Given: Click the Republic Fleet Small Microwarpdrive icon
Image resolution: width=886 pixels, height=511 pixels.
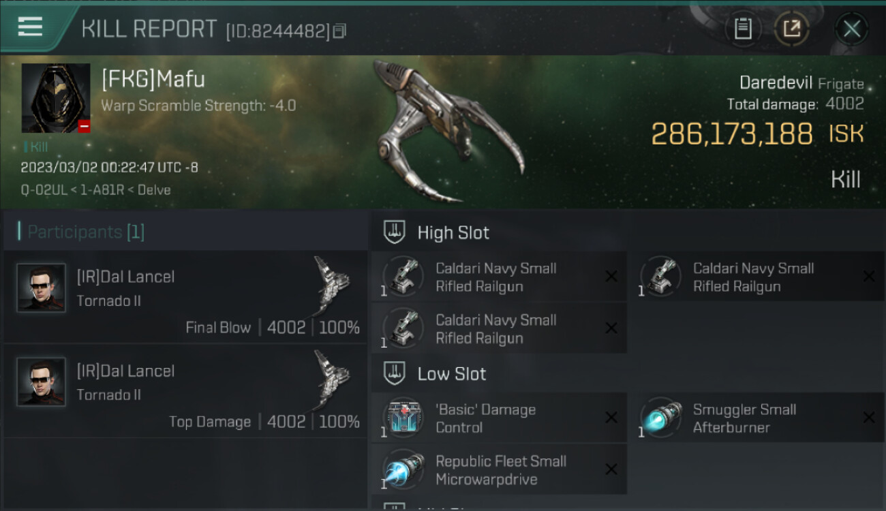Looking at the screenshot, I should tap(403, 469).
